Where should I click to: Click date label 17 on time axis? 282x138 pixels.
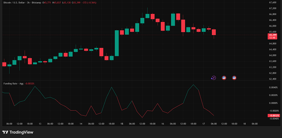point(203,124)
